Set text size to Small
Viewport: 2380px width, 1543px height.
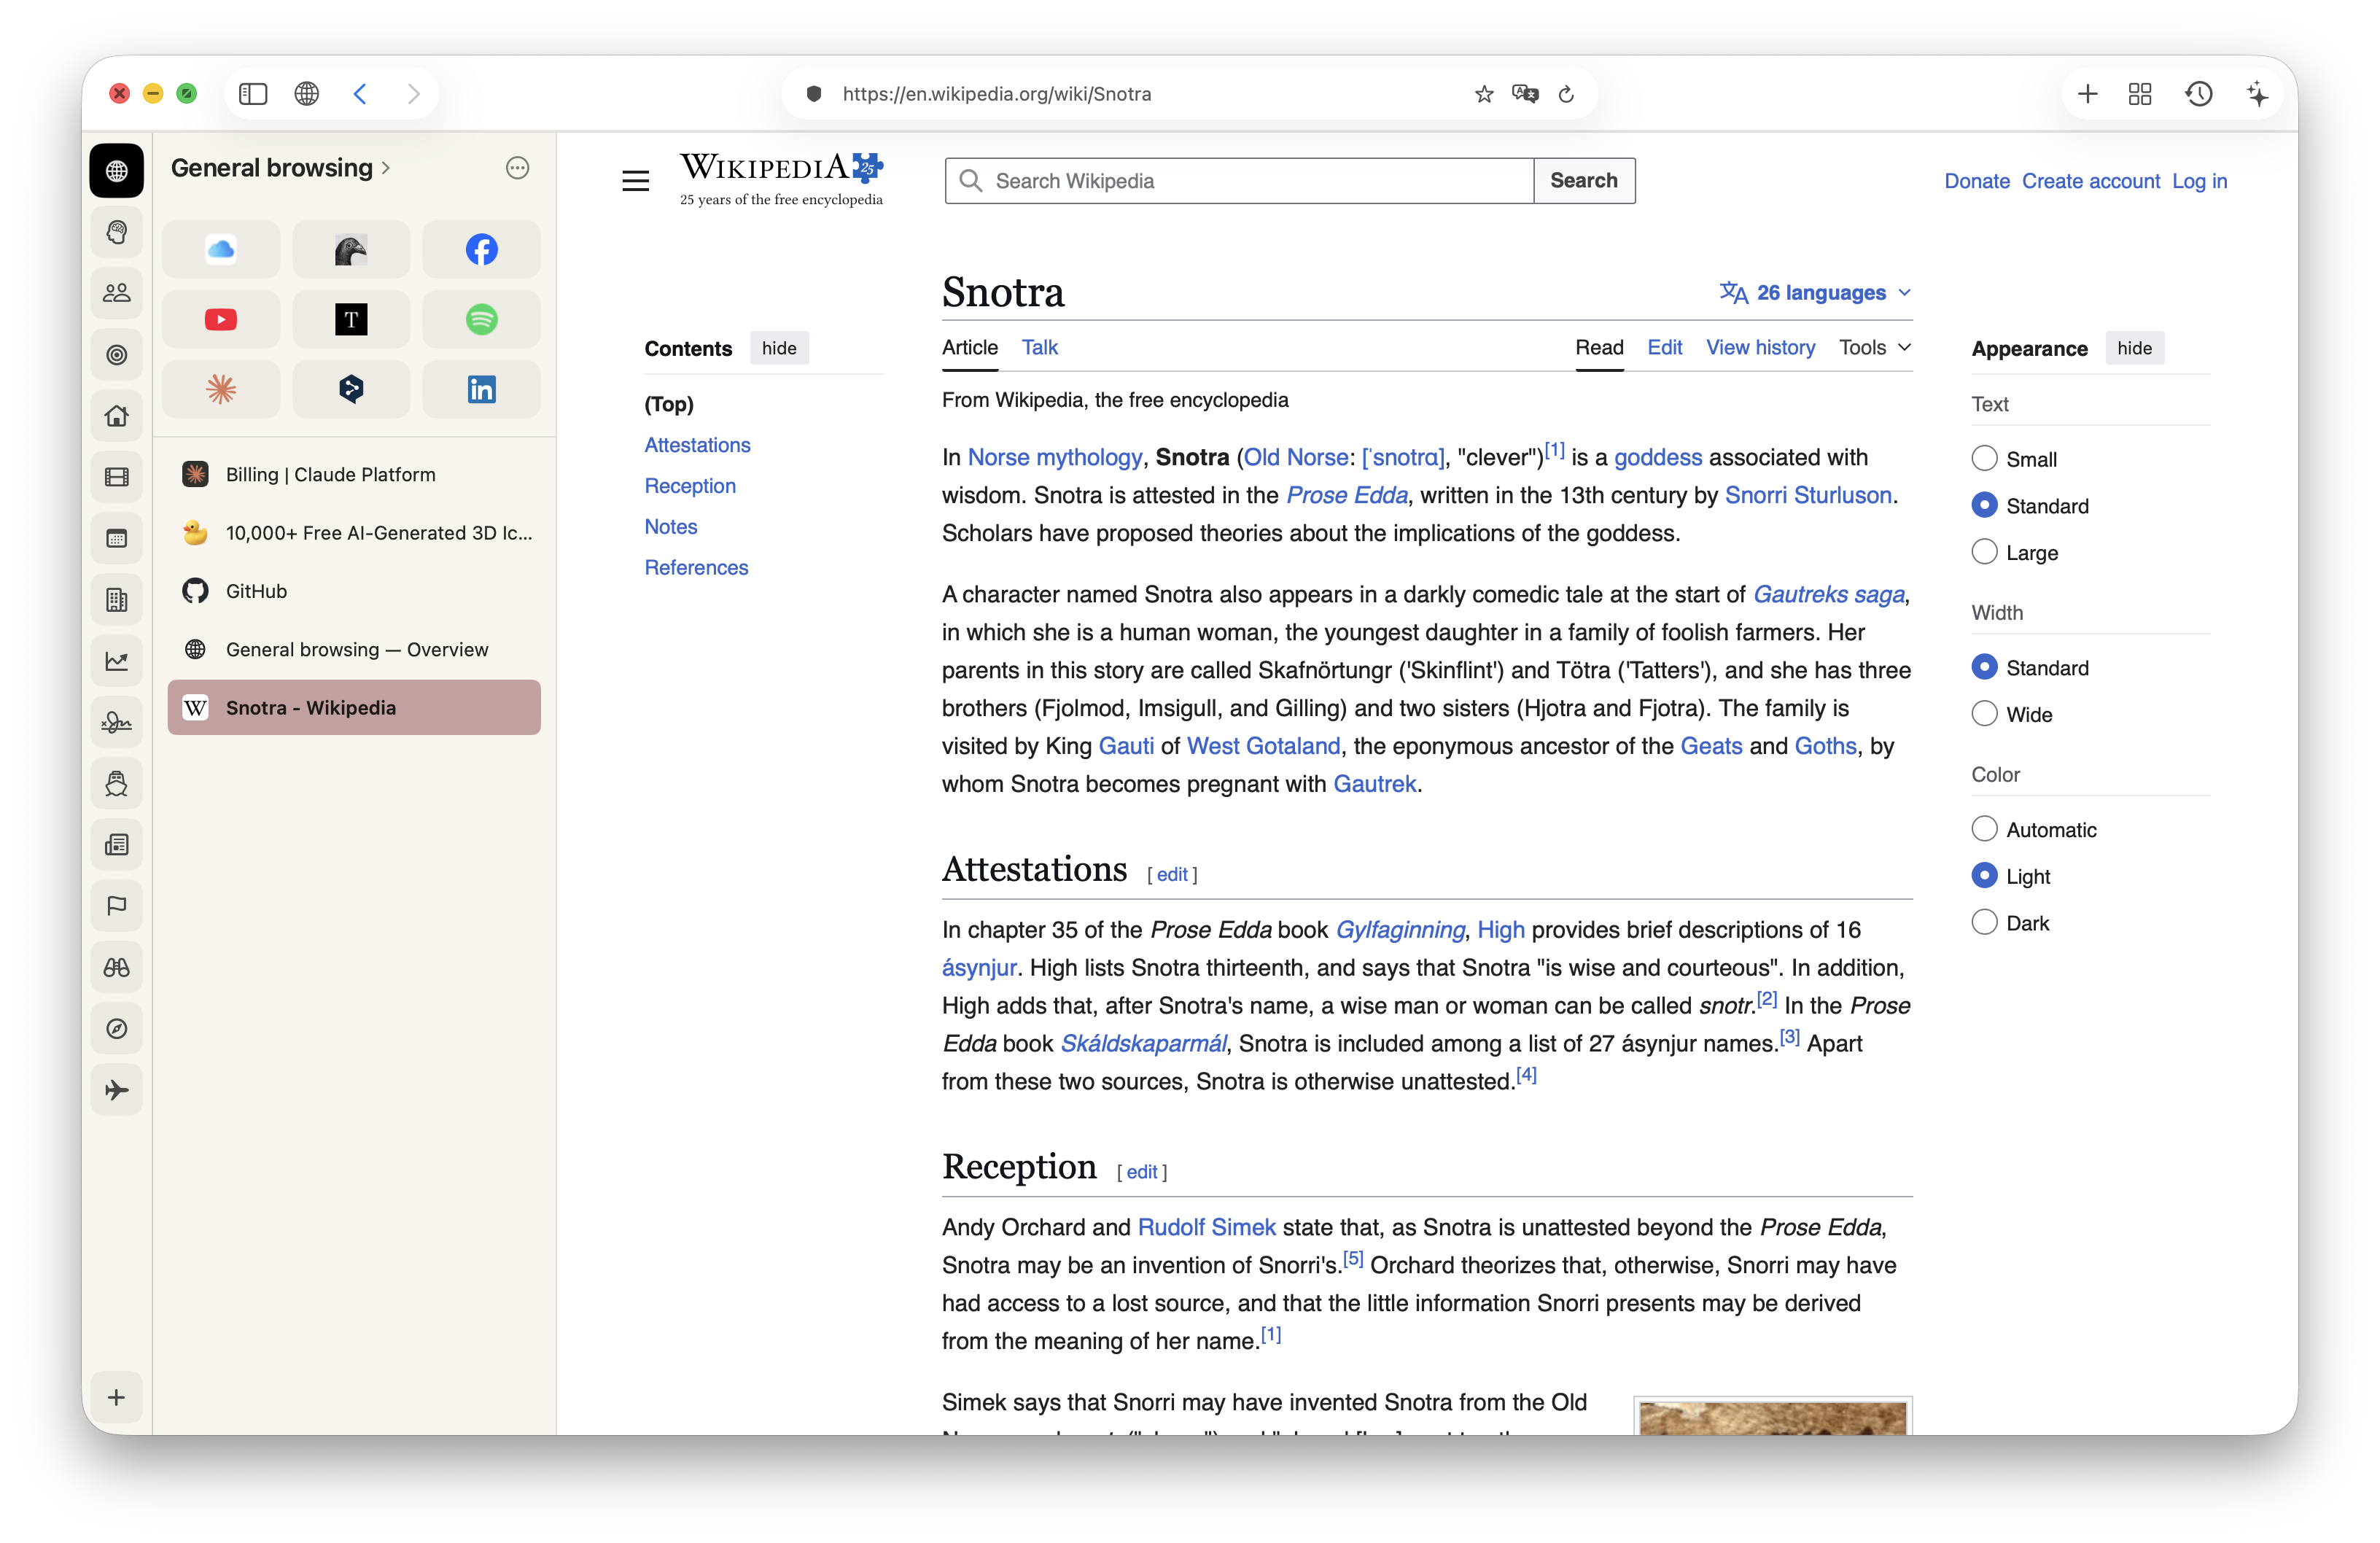pyautogui.click(x=1984, y=459)
